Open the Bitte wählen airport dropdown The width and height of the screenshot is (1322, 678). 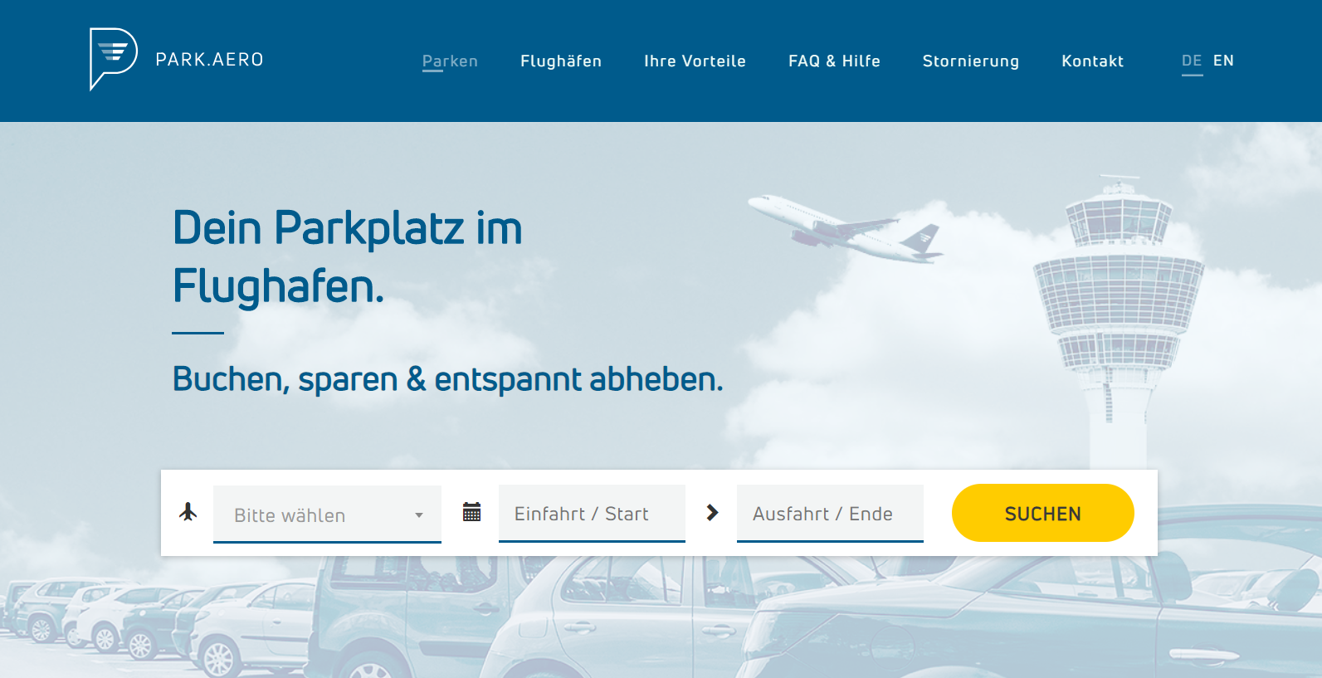[315, 515]
